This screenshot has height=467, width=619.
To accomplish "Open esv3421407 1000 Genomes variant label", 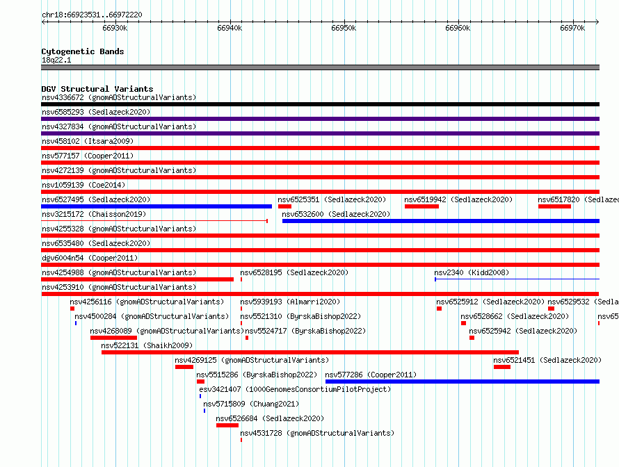I will (x=296, y=389).
